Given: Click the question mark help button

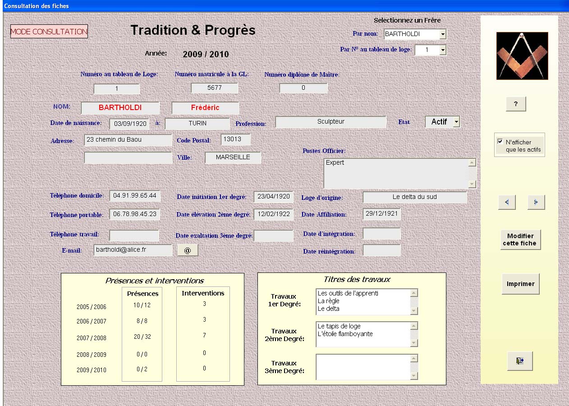Looking at the screenshot, I should click(x=516, y=104).
